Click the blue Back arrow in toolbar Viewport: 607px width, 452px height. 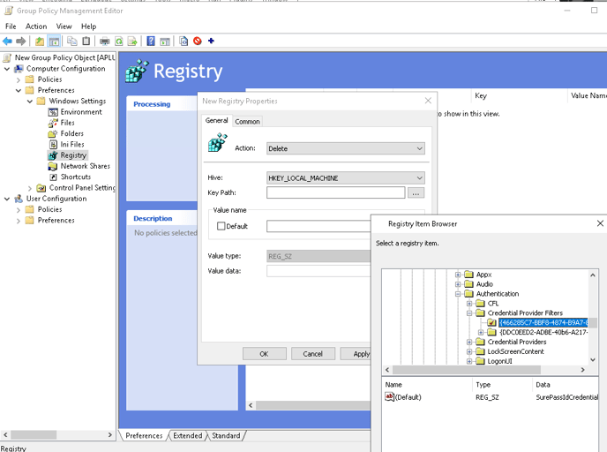pyautogui.click(x=8, y=41)
